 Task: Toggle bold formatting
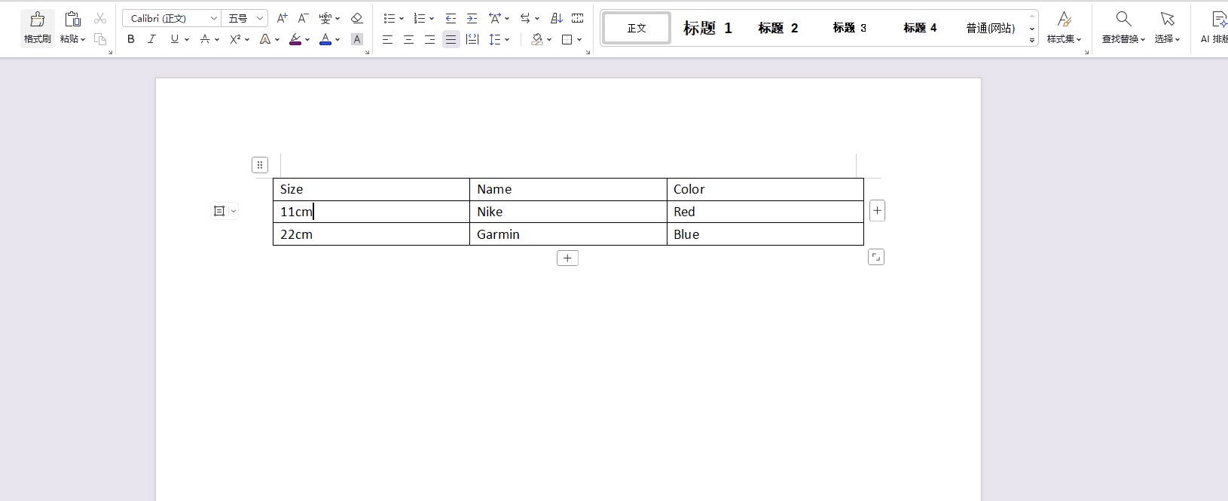click(x=131, y=39)
